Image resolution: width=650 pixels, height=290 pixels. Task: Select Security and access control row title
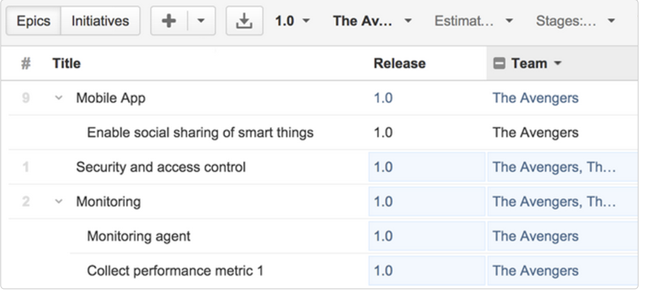coord(161,167)
